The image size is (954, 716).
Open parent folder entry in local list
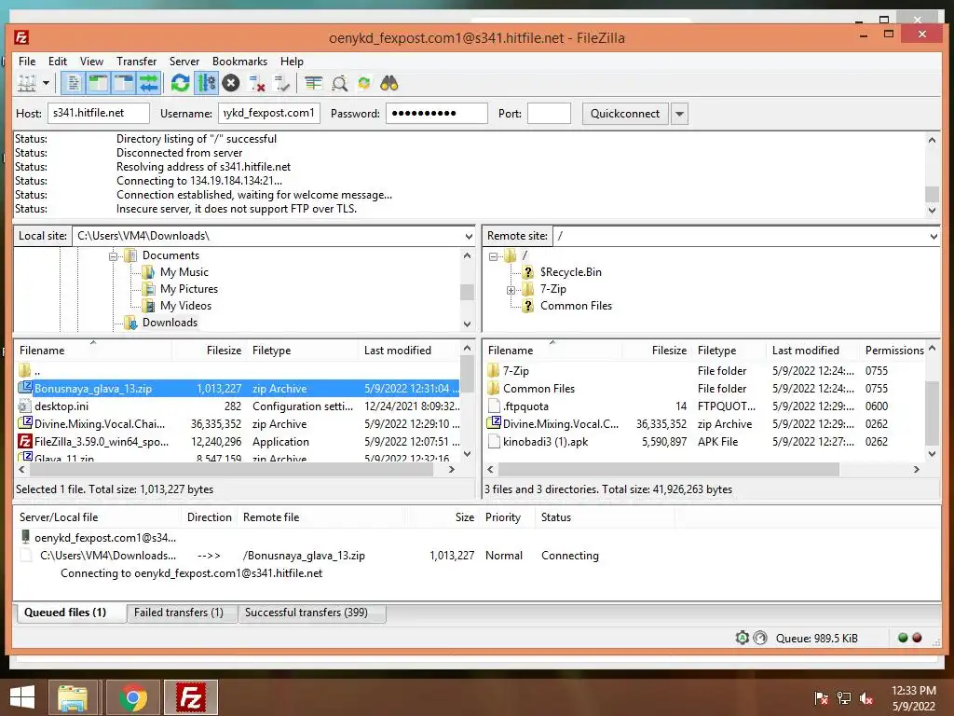click(238, 371)
